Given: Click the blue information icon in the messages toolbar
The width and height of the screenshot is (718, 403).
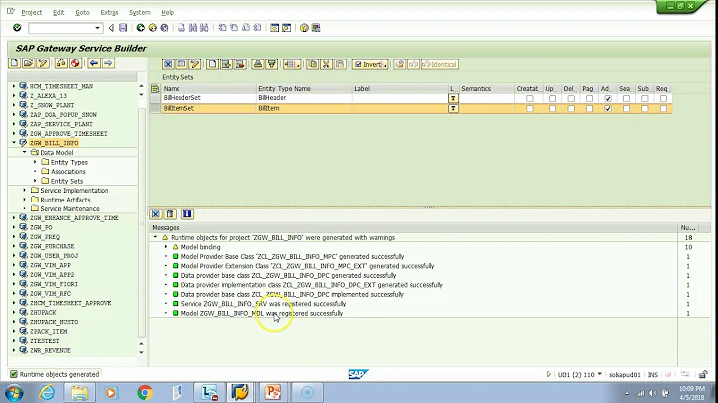Looking at the screenshot, I should [187, 214].
